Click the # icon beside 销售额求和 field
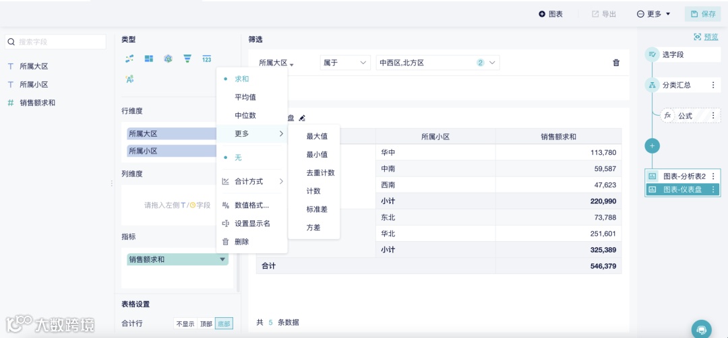The width and height of the screenshot is (728, 338). point(11,103)
